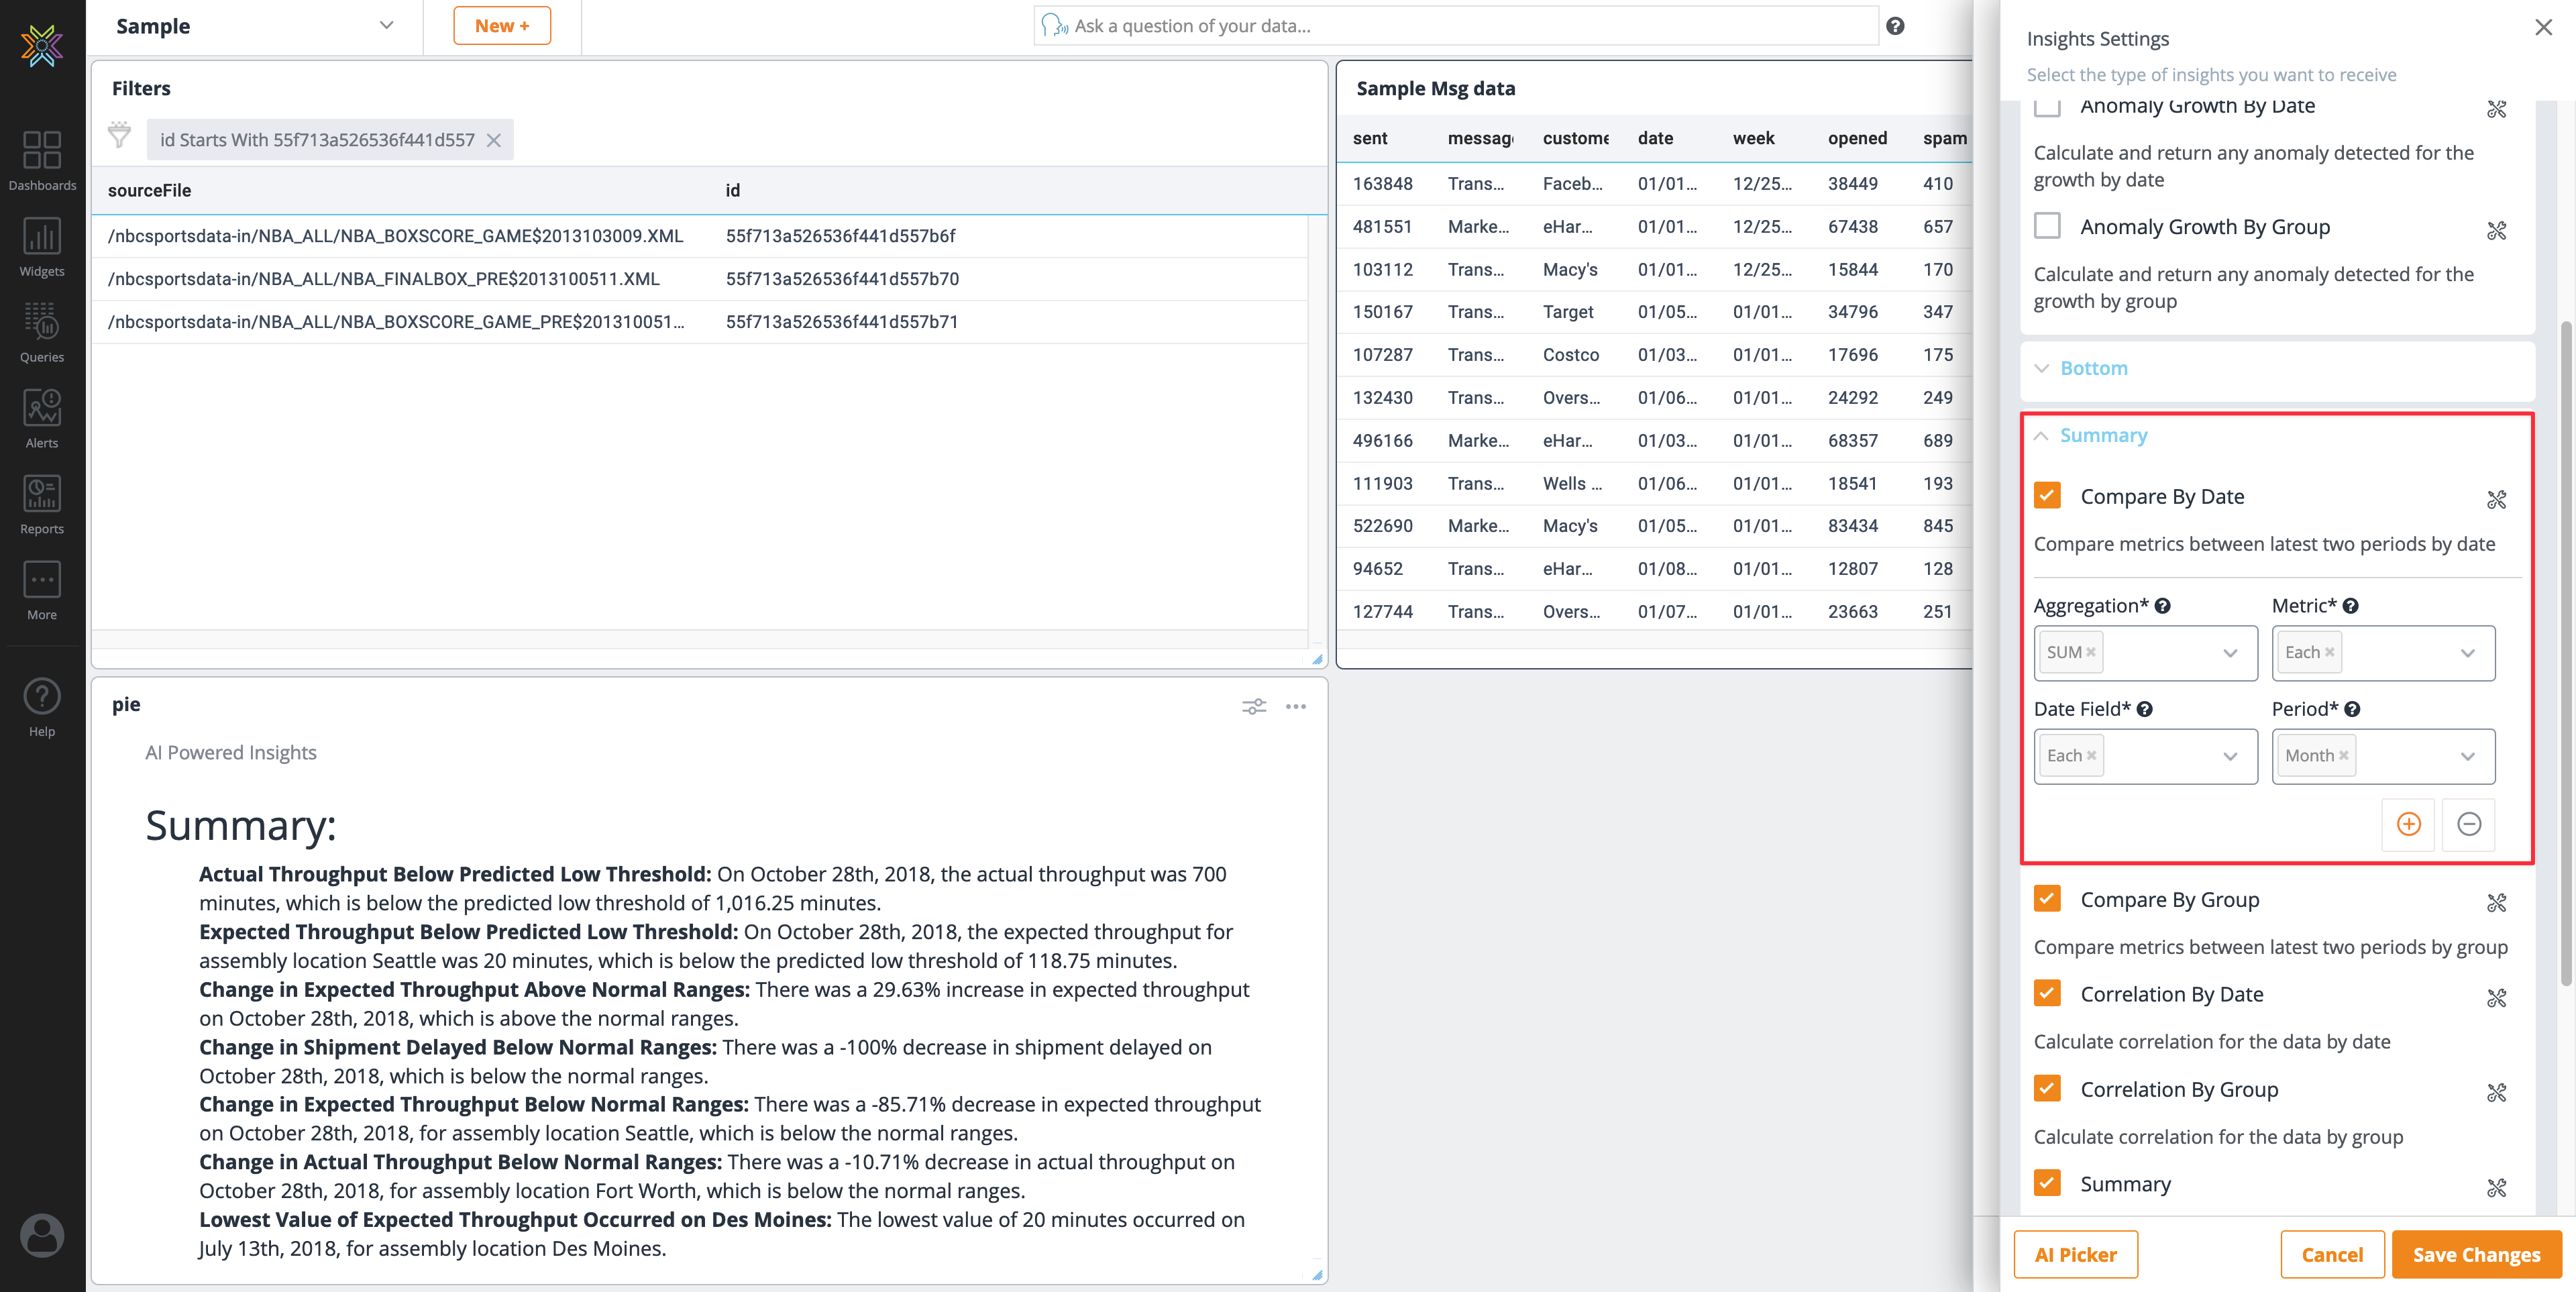
Task: Expand the Bottom insights section
Action: coord(2093,368)
